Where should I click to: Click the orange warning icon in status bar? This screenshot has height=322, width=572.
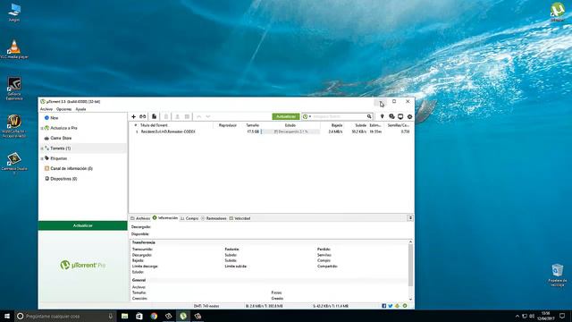pos(397,306)
